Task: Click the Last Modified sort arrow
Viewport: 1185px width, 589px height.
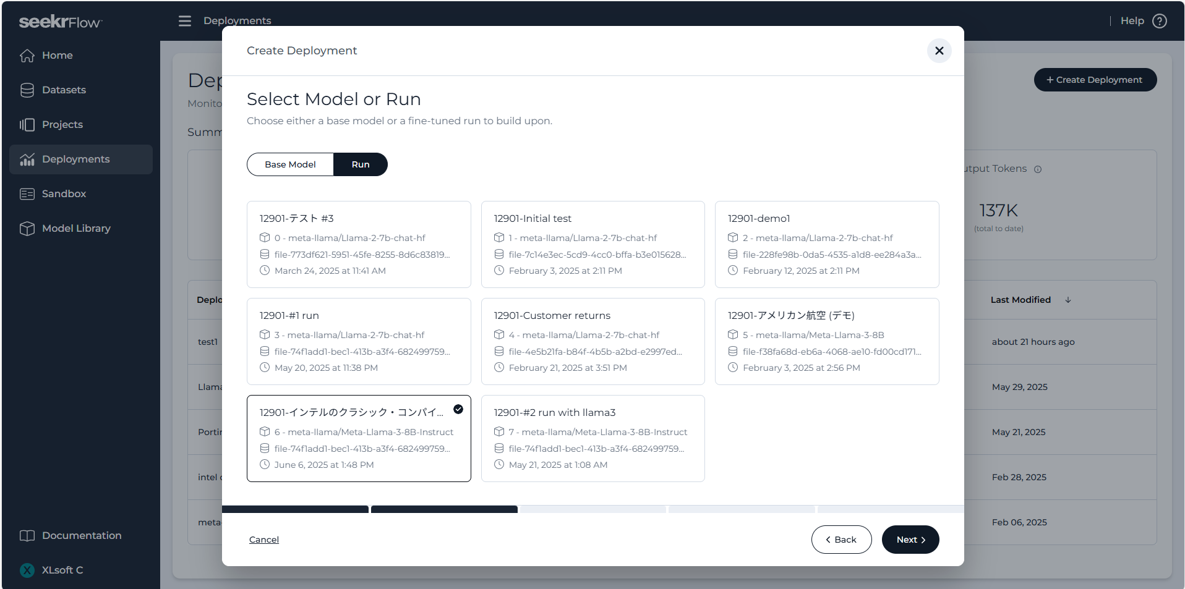Action: pyautogui.click(x=1068, y=300)
